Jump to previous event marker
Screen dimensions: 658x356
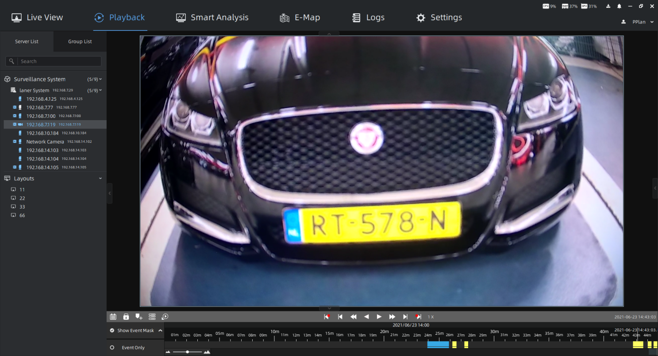327,317
